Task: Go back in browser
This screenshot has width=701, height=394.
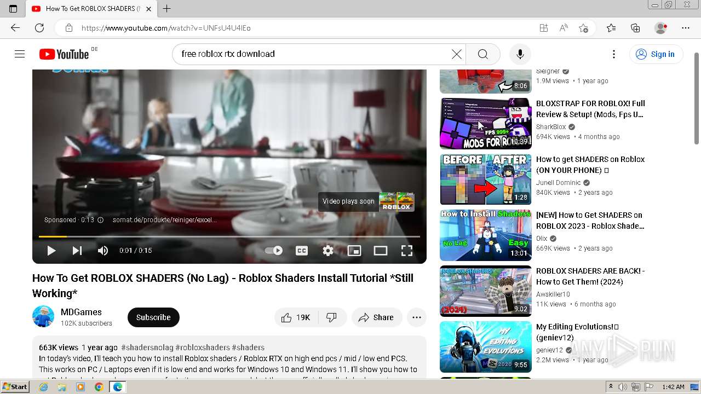Action: click(15, 28)
